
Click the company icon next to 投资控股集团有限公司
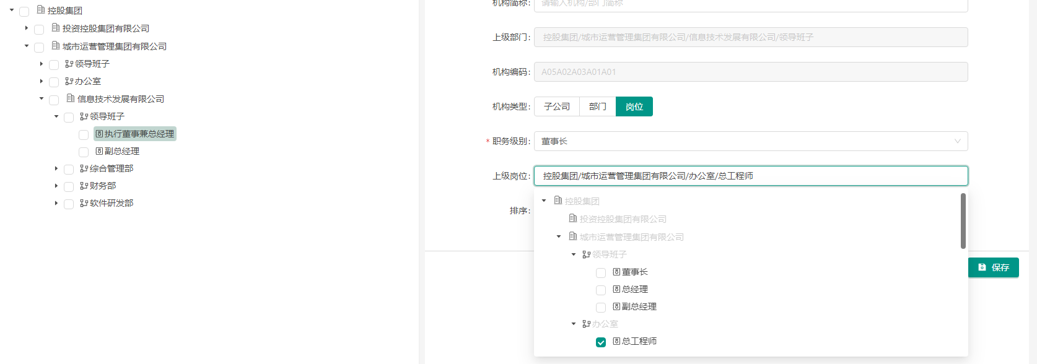point(56,28)
